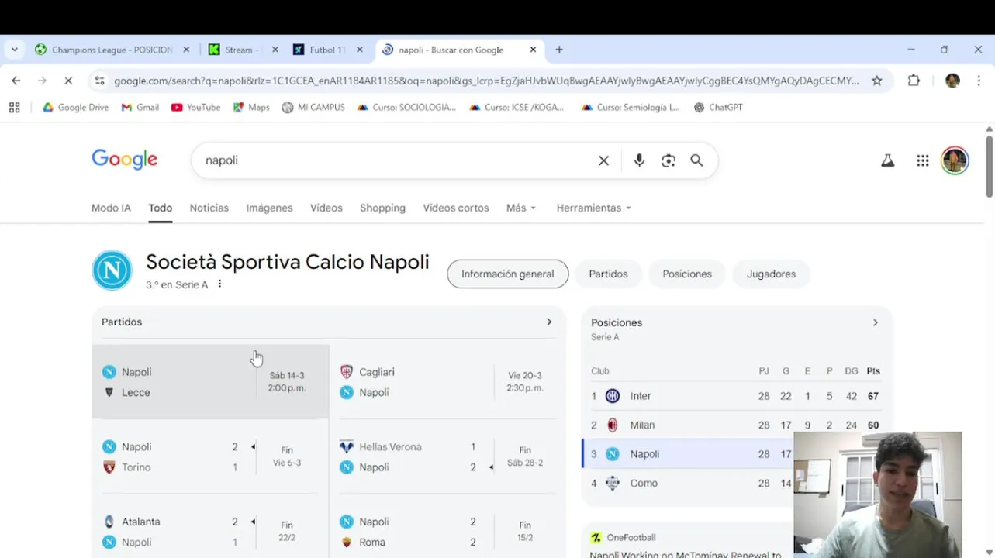Open the Curso: Semiología bookmark

[x=630, y=108]
